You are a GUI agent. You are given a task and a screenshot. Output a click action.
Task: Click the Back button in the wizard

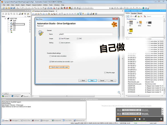(83, 81)
